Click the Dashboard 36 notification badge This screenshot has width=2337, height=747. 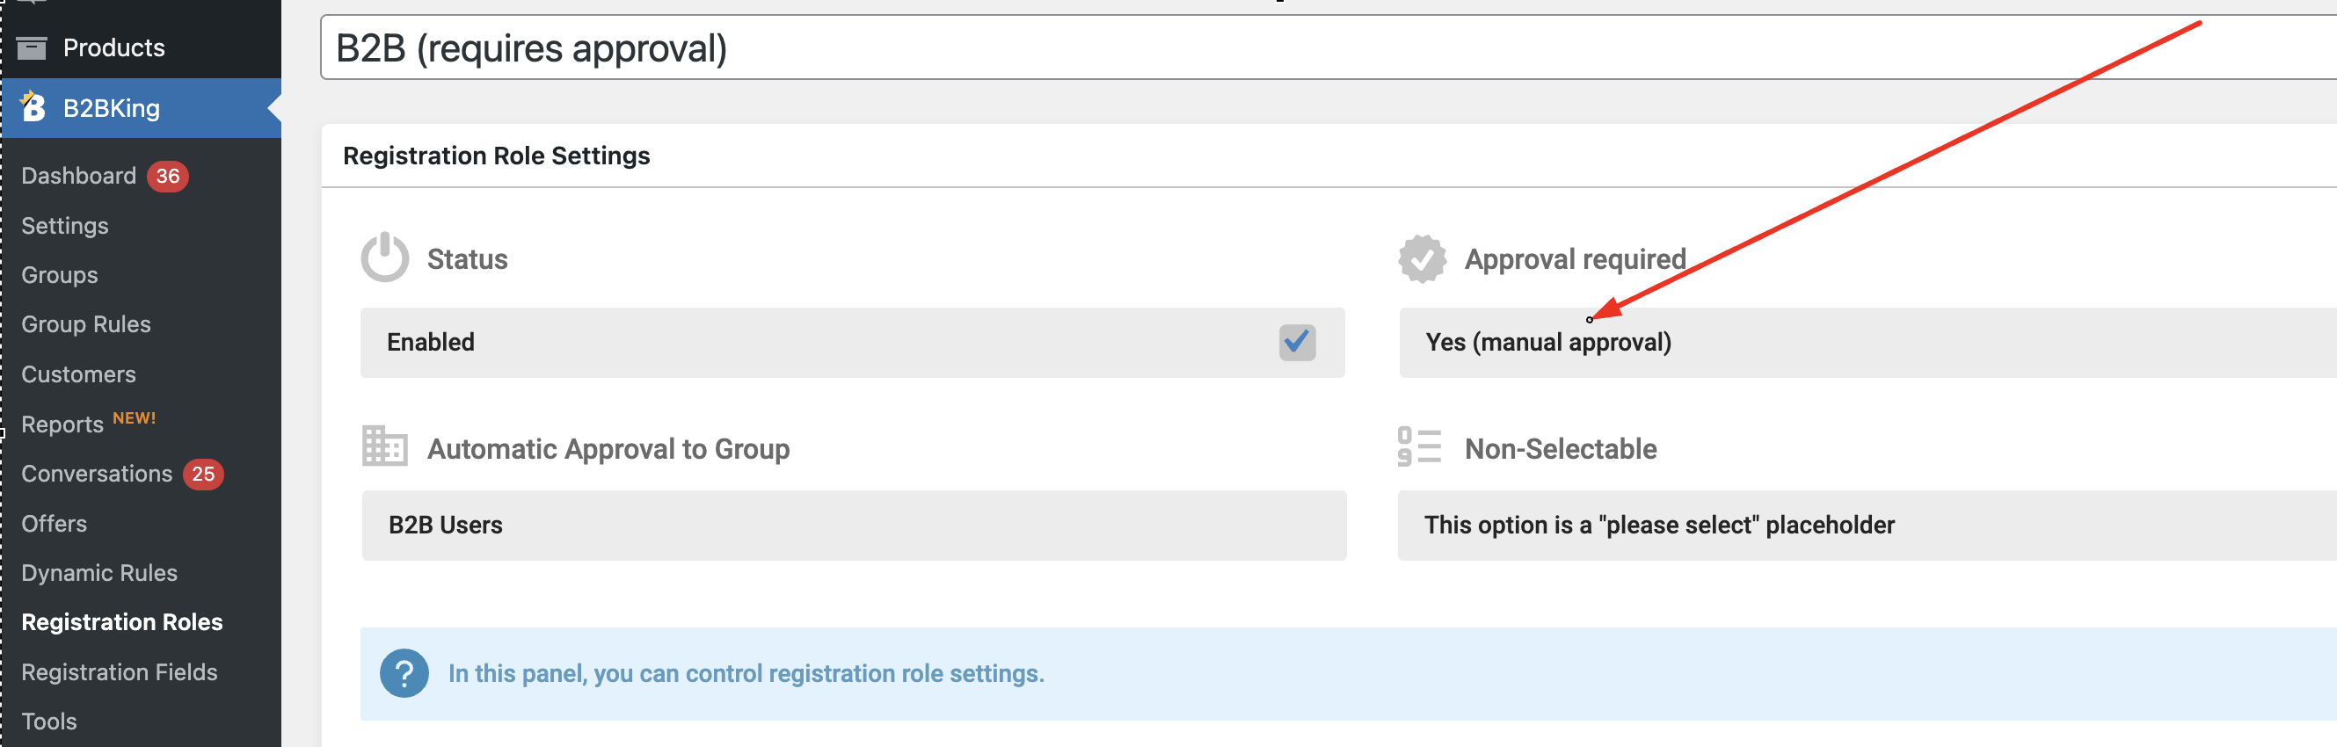(168, 176)
